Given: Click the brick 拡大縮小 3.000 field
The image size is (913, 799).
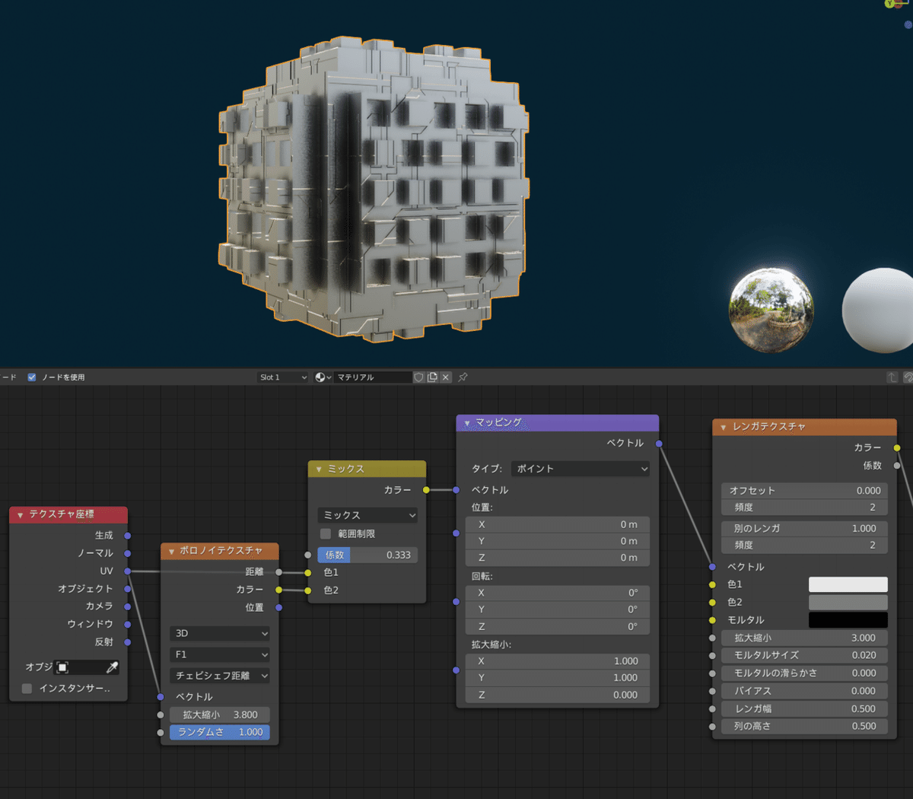Looking at the screenshot, I should [x=804, y=638].
